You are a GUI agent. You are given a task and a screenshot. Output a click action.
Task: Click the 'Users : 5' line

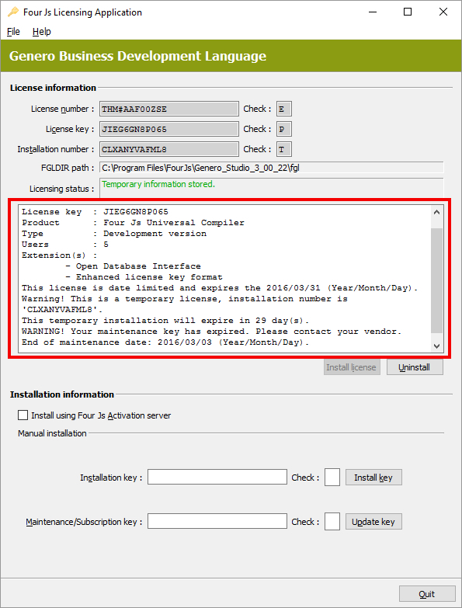[65, 245]
